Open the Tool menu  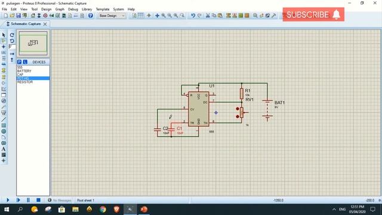35,10
